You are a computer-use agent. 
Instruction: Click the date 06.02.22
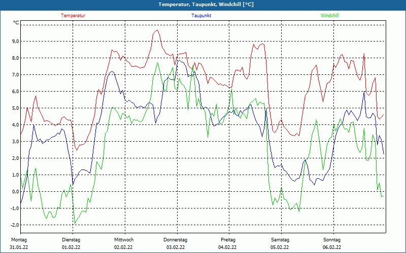[x=332, y=247]
